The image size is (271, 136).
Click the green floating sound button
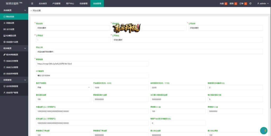tap(264, 130)
